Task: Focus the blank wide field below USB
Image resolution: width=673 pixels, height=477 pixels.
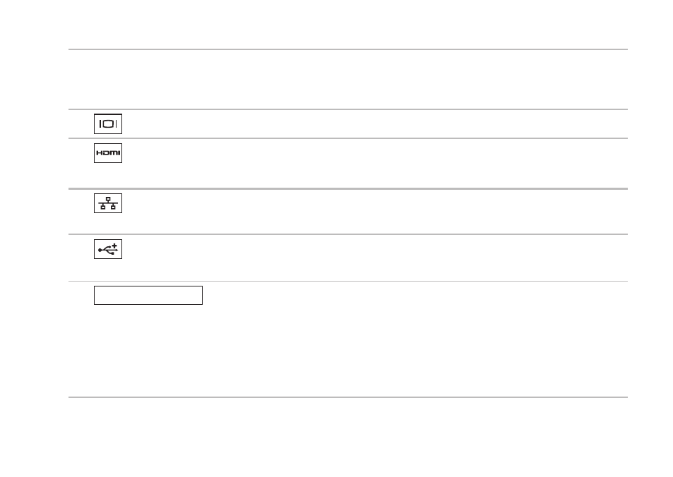Action: pyautogui.click(x=148, y=295)
